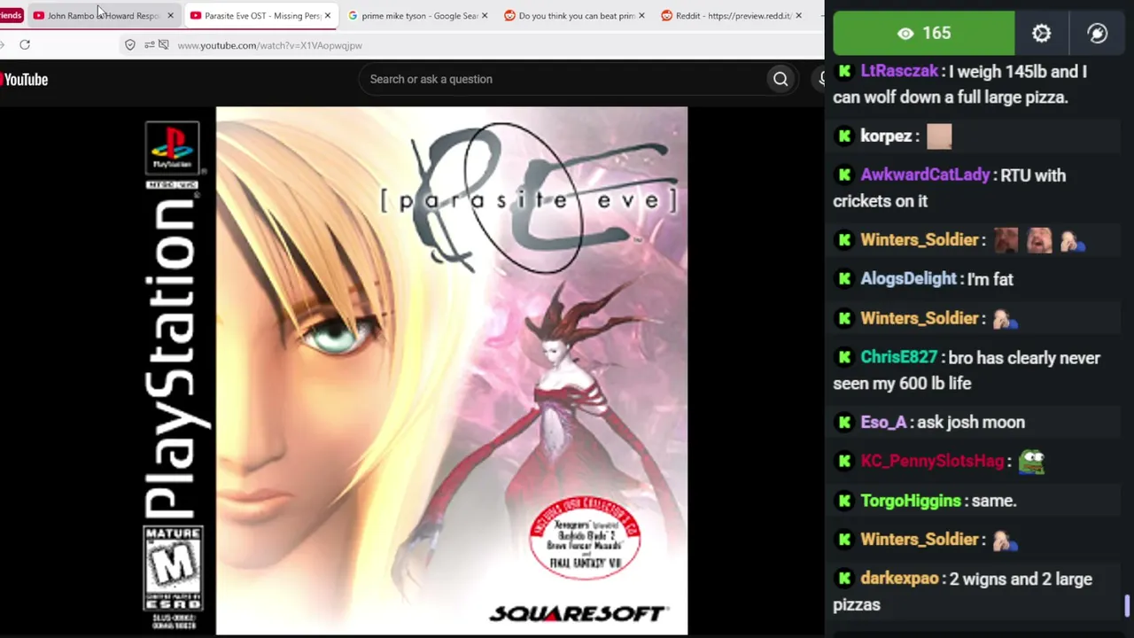This screenshot has height=638, width=1134.
Task: Click the 'Search or ask a question' field
Action: 563,79
